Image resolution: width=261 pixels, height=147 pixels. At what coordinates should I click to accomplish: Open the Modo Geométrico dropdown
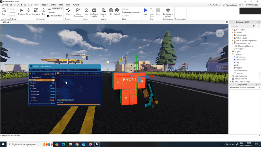click(x=57, y=9)
